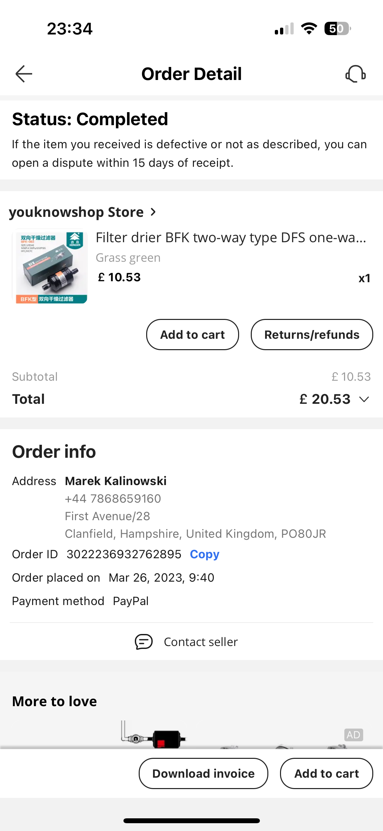
Task: Tap the back arrow icon
Action: [24, 74]
